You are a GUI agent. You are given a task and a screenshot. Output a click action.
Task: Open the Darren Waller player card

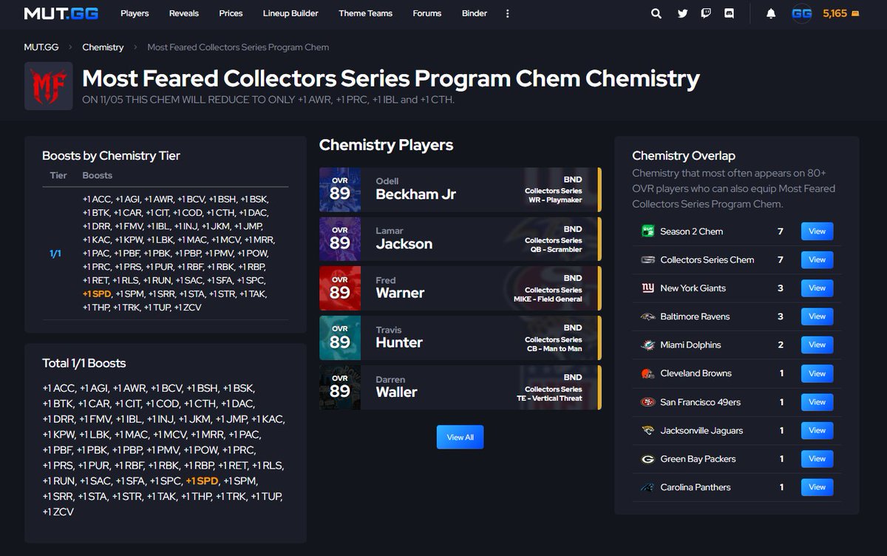tap(460, 387)
